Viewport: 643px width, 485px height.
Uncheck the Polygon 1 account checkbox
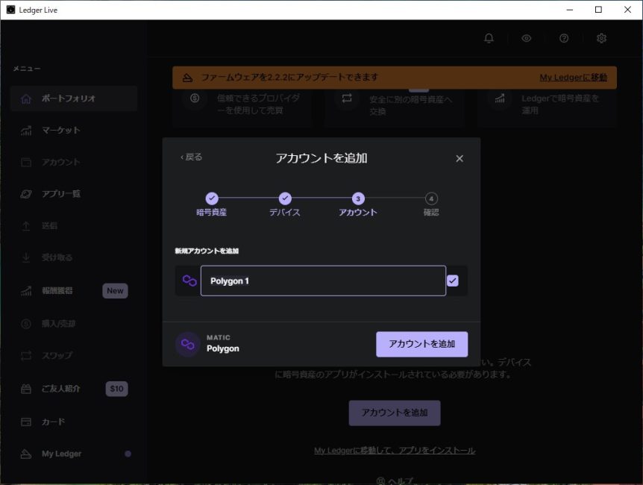point(453,281)
